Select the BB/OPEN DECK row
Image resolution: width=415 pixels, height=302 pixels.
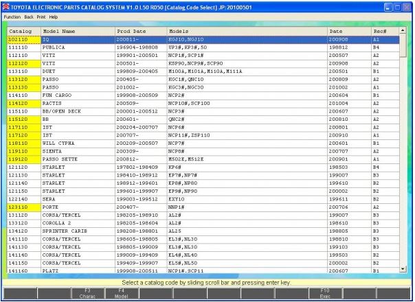(203, 111)
